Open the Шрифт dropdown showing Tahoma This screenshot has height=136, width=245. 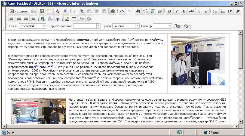tap(126, 26)
